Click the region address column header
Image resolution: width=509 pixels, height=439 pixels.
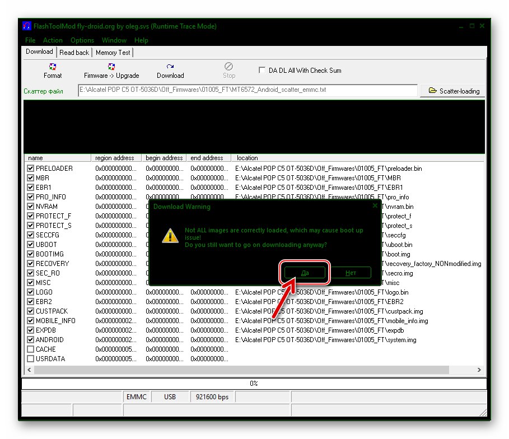tap(116, 158)
